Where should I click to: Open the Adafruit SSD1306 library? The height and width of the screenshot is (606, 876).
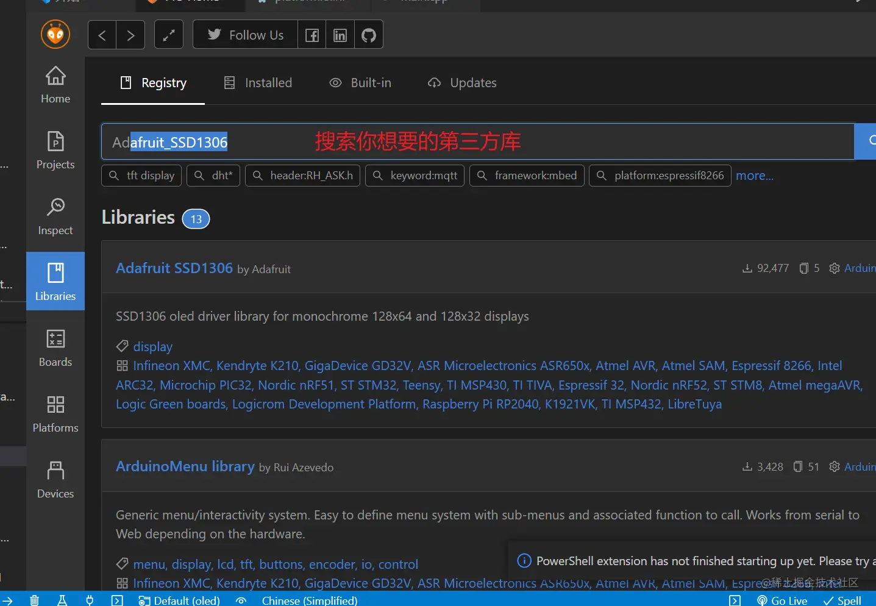(174, 268)
